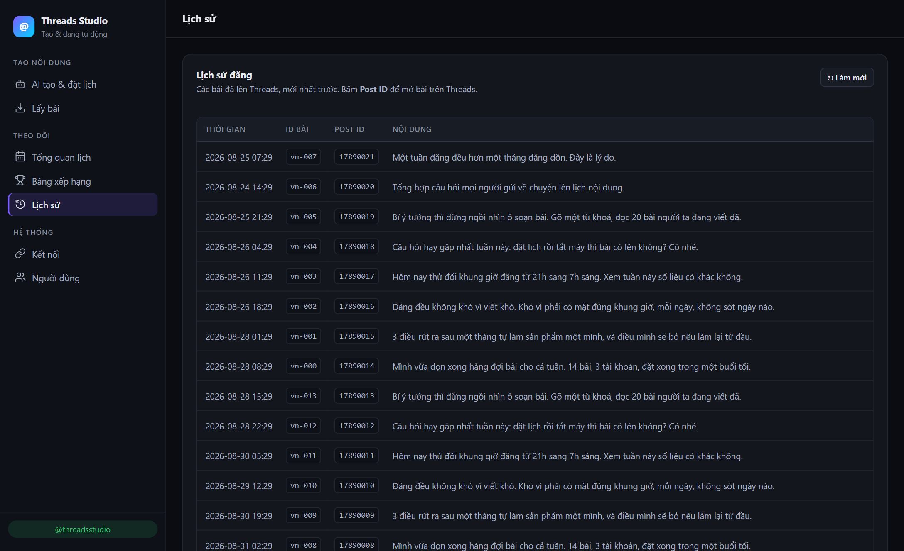Click the text starting 'Tổng hợp câu hỏi mọi người'

(x=508, y=187)
